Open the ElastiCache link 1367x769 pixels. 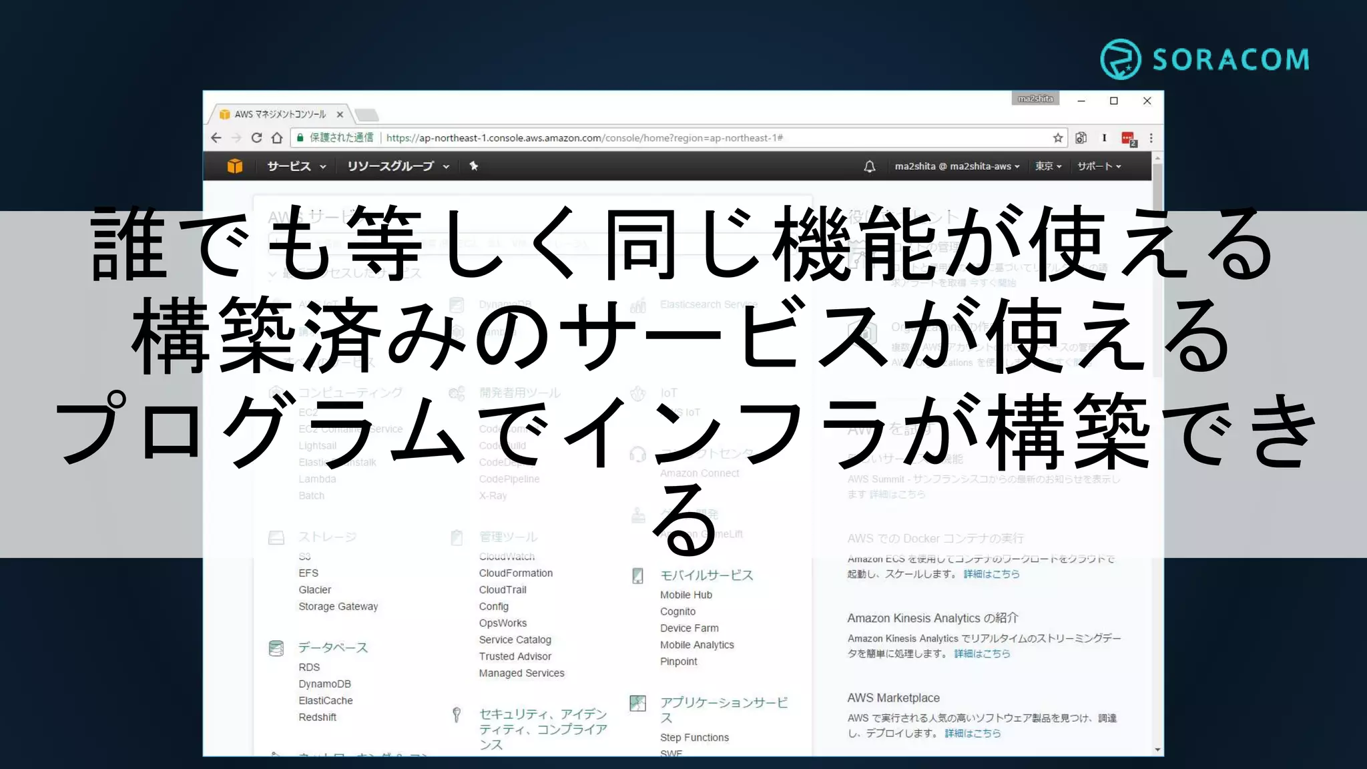(x=326, y=701)
